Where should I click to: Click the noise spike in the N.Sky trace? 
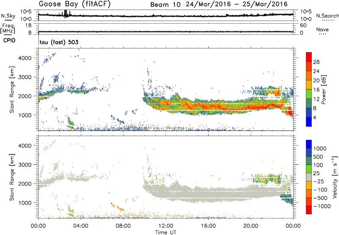coord(66,14)
